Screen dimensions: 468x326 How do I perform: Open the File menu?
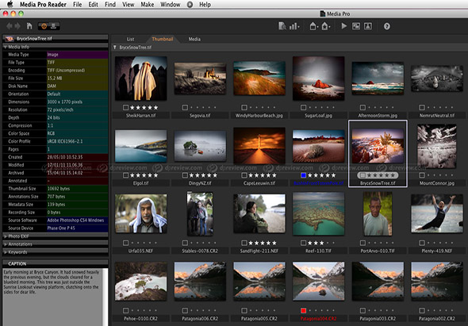click(77, 5)
